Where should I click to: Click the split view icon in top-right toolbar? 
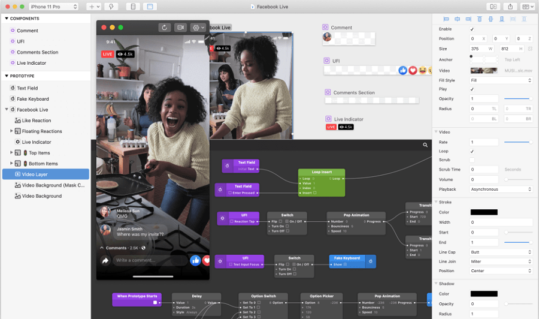click(493, 7)
